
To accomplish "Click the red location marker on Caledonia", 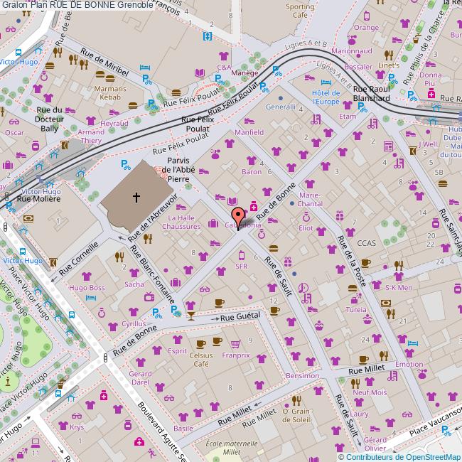I will (x=237, y=216).
